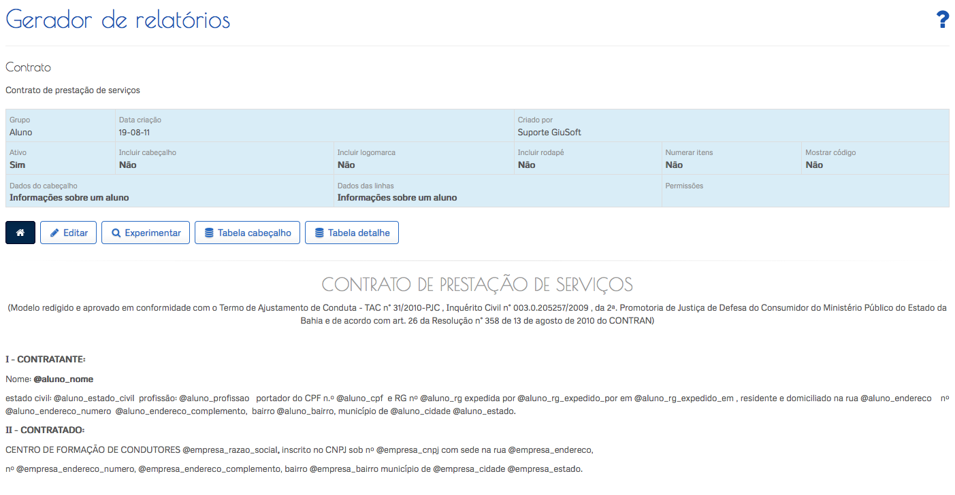The image size is (955, 495).
Task: Click database icon on Tabela detalhe
Action: 319,233
